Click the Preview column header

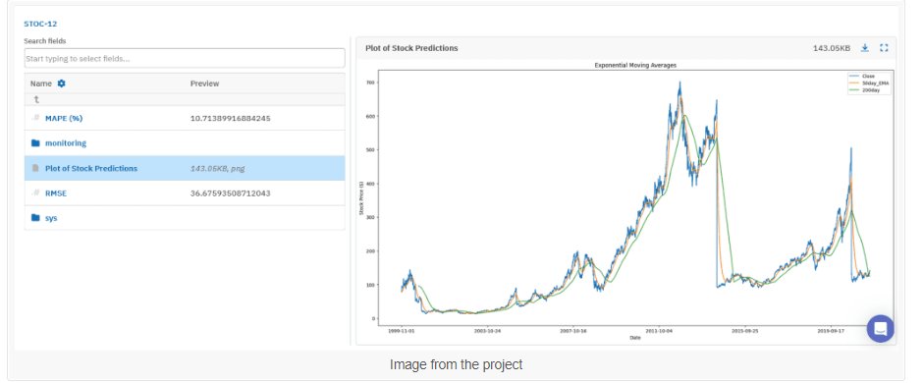pos(204,83)
